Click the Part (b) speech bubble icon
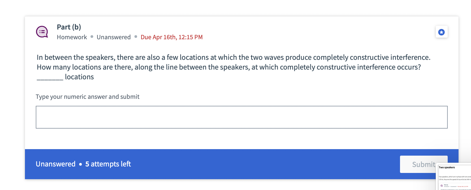 (42, 32)
